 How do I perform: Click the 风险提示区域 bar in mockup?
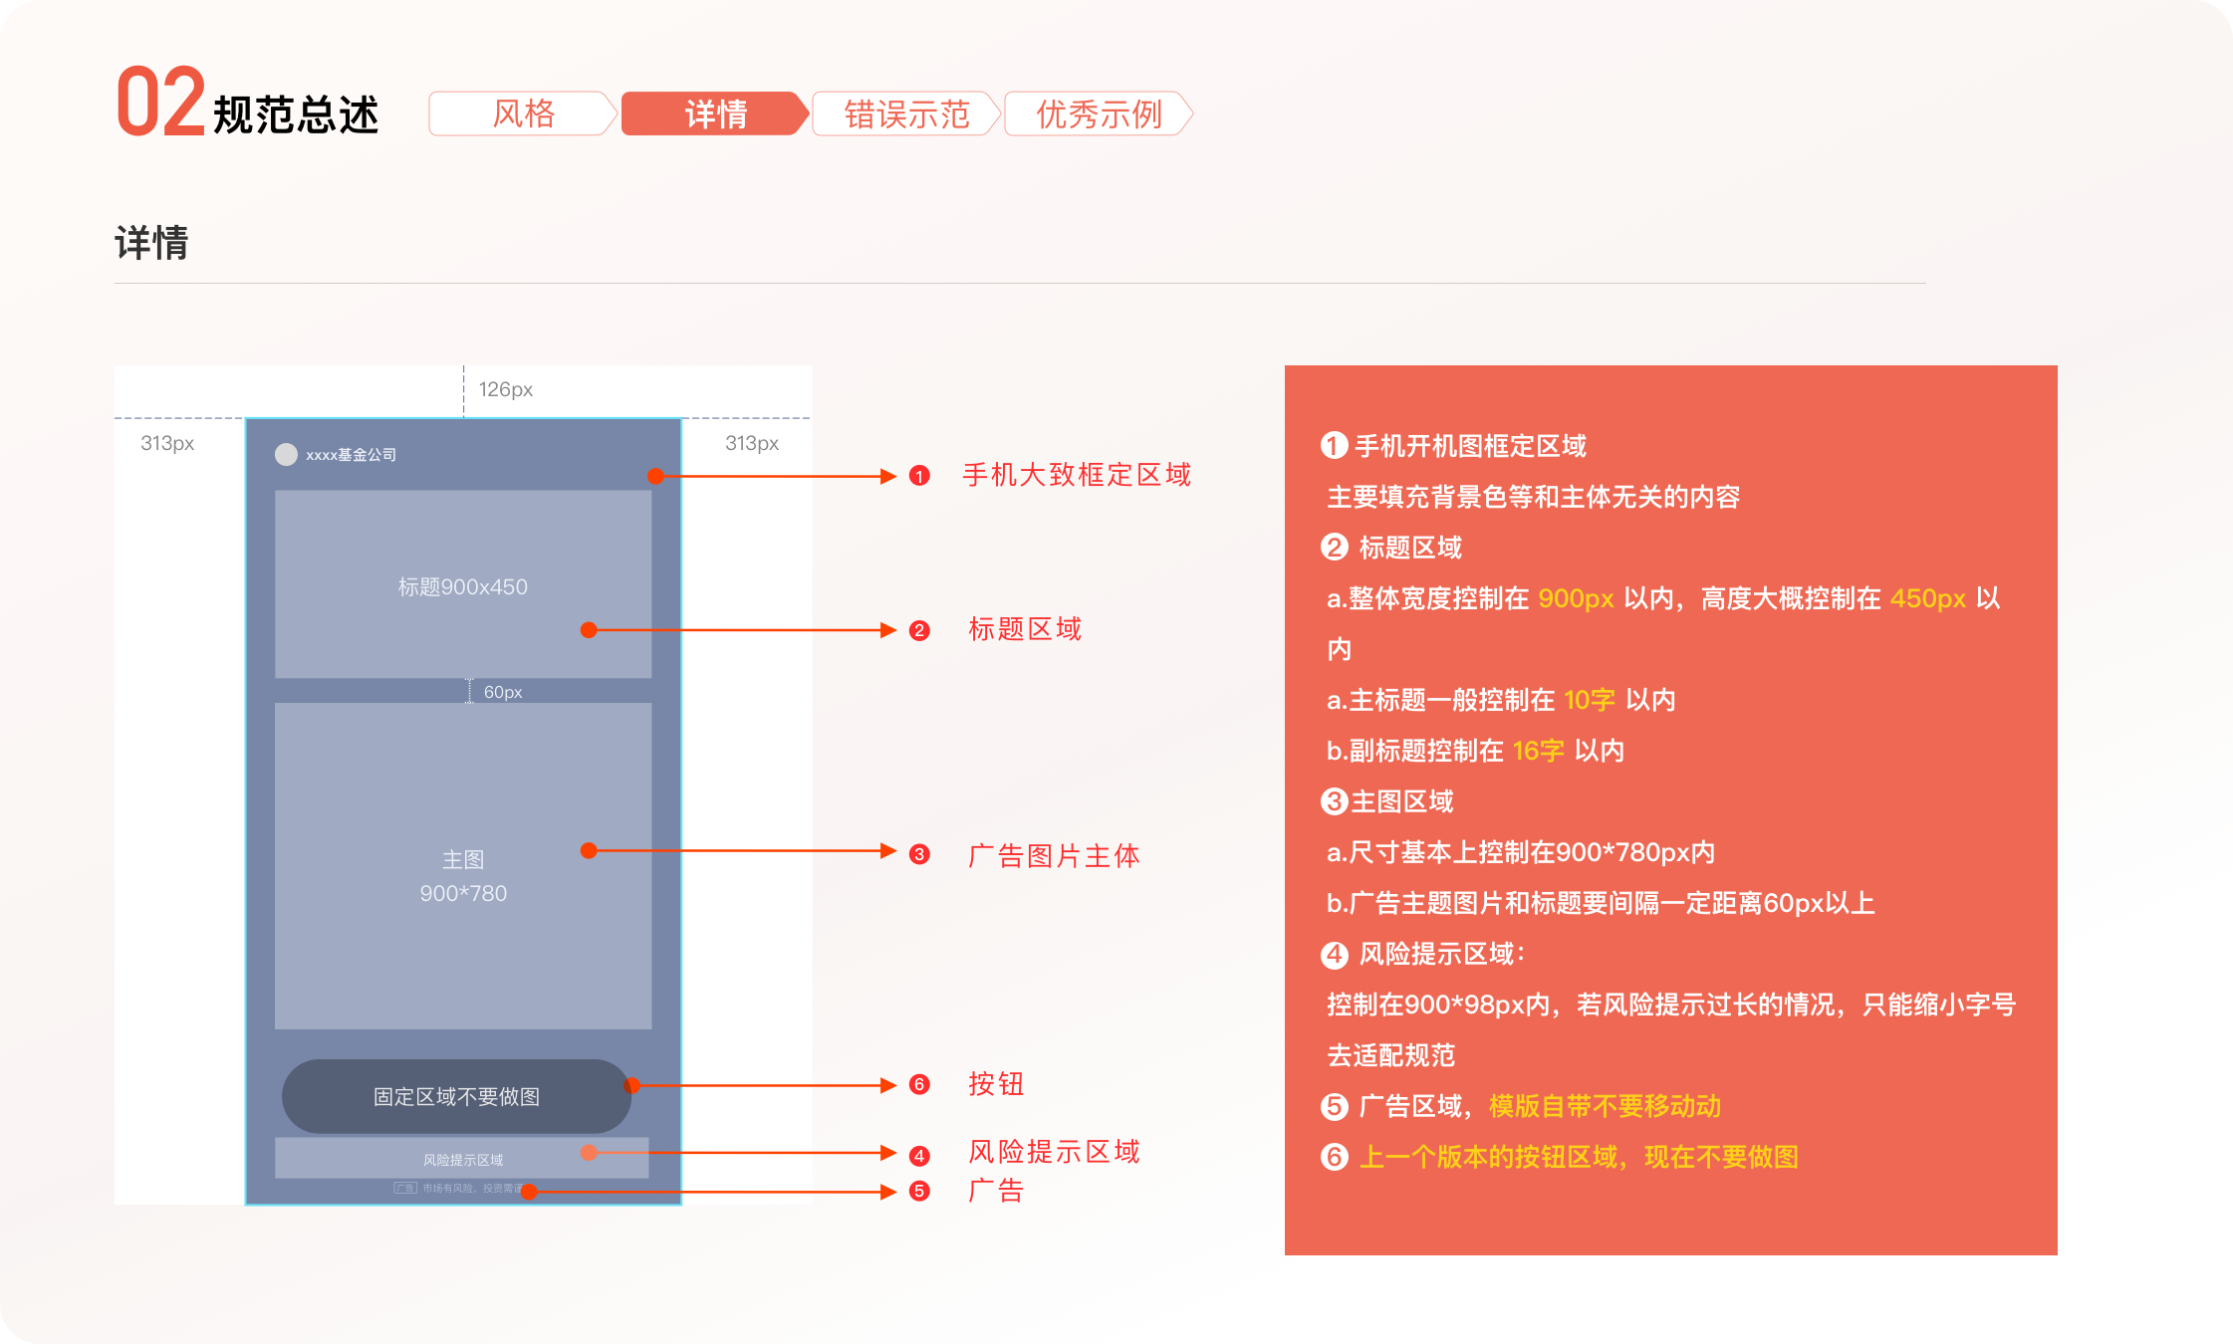(462, 1158)
